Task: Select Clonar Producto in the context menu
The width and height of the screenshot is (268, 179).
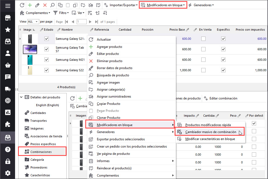Action: click(131, 118)
